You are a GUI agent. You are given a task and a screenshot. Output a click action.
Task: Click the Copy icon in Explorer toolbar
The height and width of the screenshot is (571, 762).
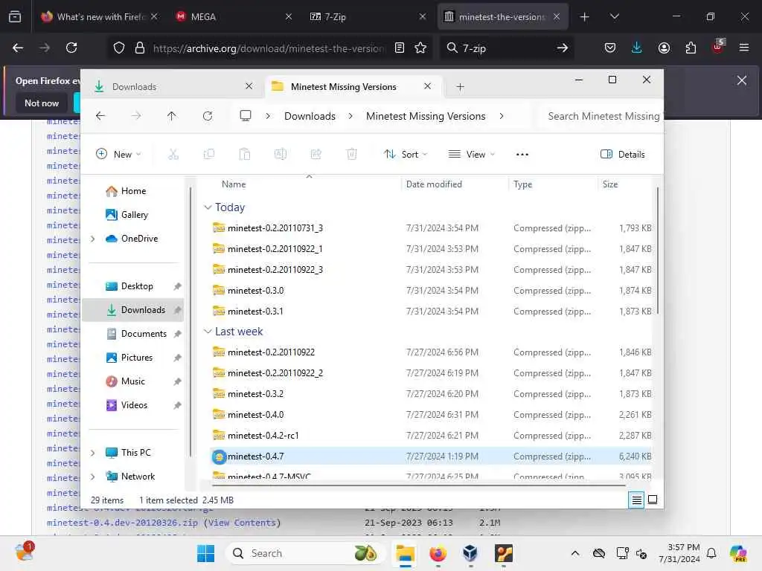click(x=209, y=155)
